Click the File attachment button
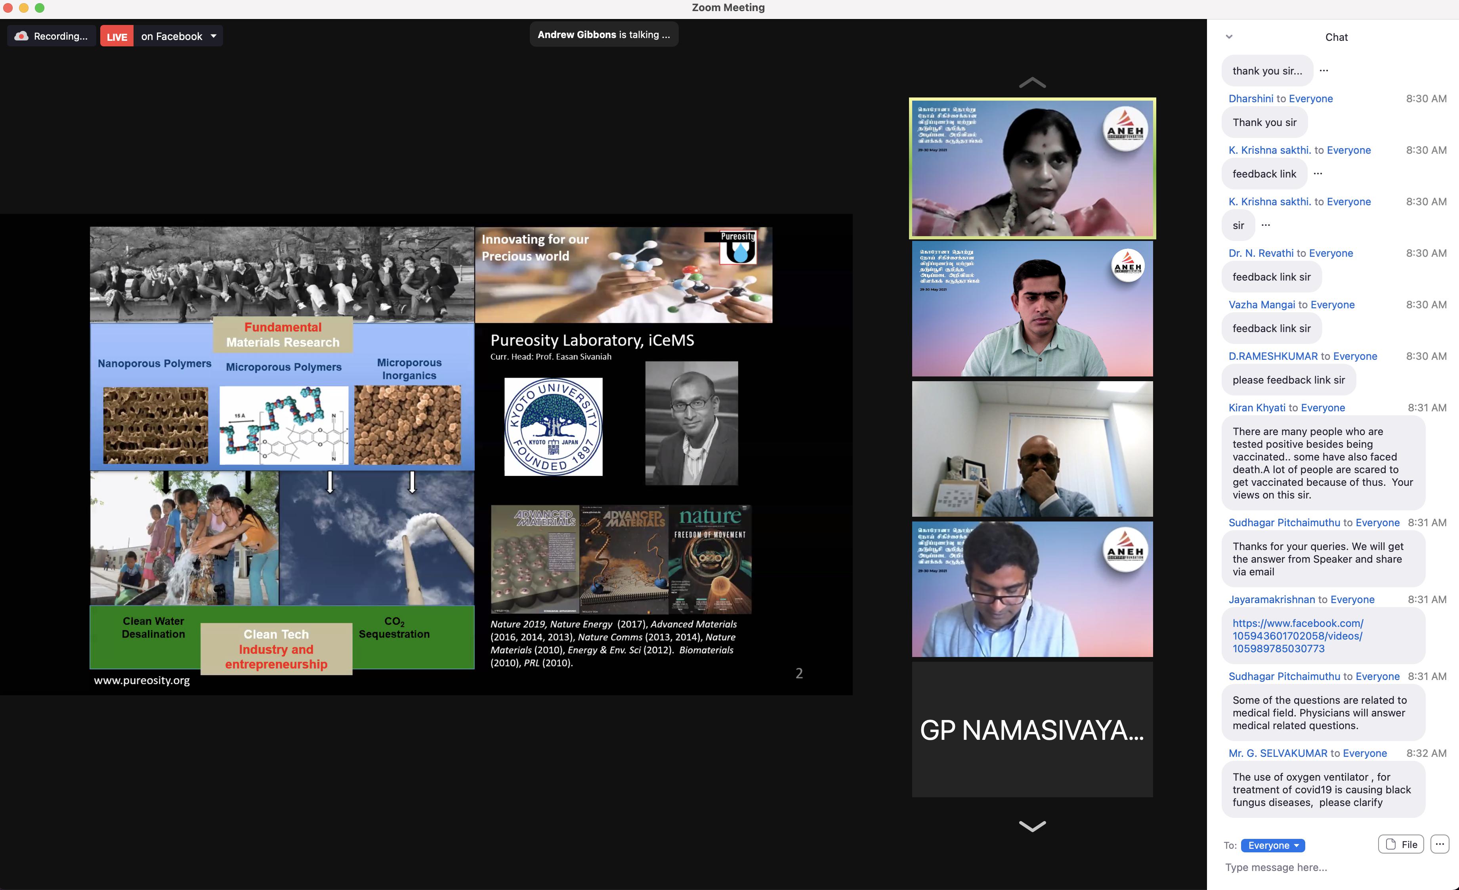Image resolution: width=1459 pixels, height=890 pixels. [1400, 844]
